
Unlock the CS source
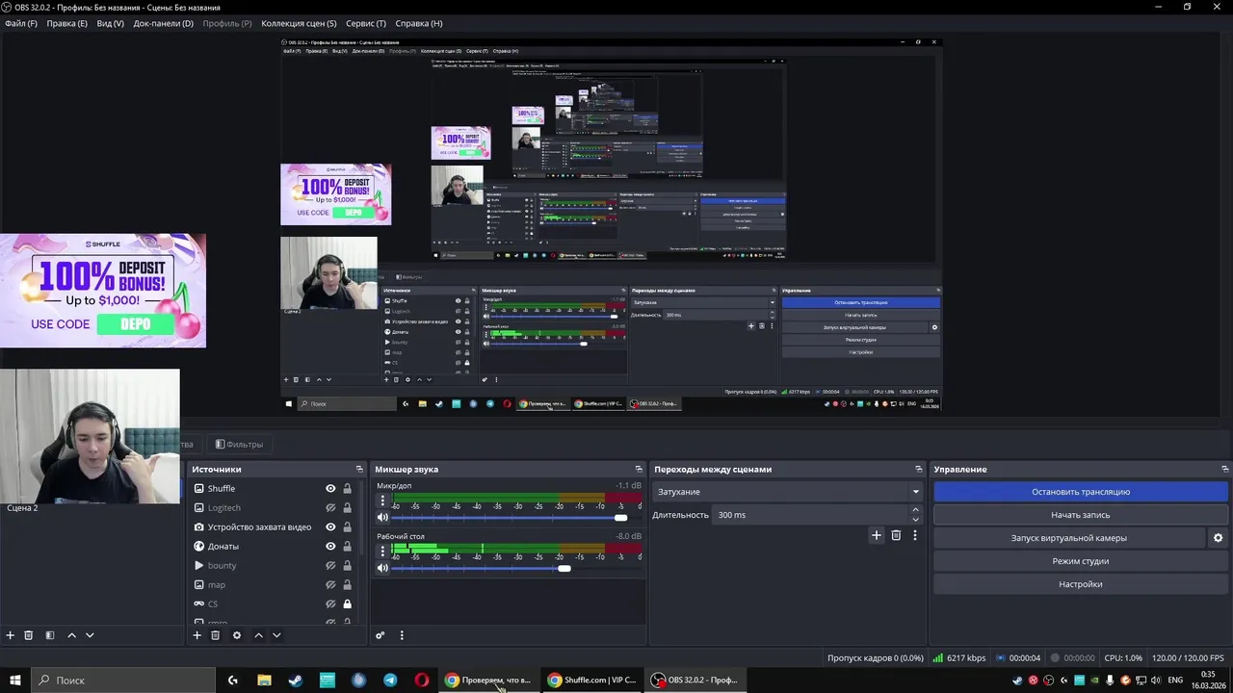(347, 604)
